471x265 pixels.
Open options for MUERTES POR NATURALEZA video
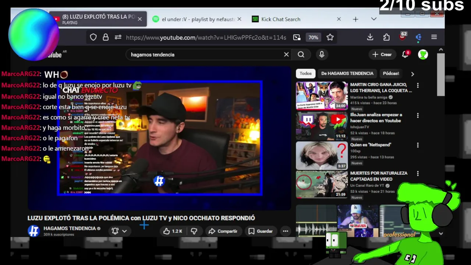click(418, 174)
